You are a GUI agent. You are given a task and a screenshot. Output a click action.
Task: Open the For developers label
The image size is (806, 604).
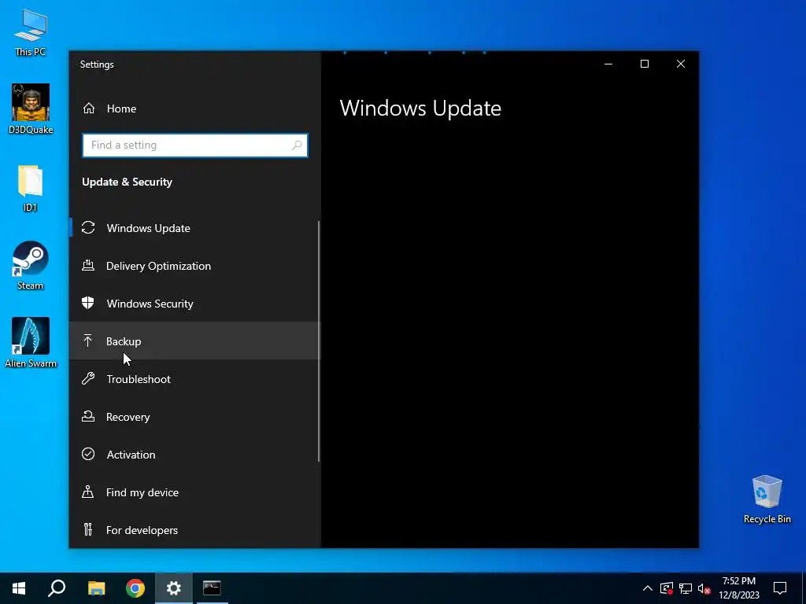coord(142,530)
